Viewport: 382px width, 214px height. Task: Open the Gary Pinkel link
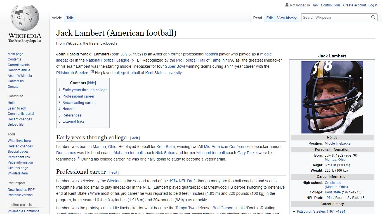click(247, 153)
